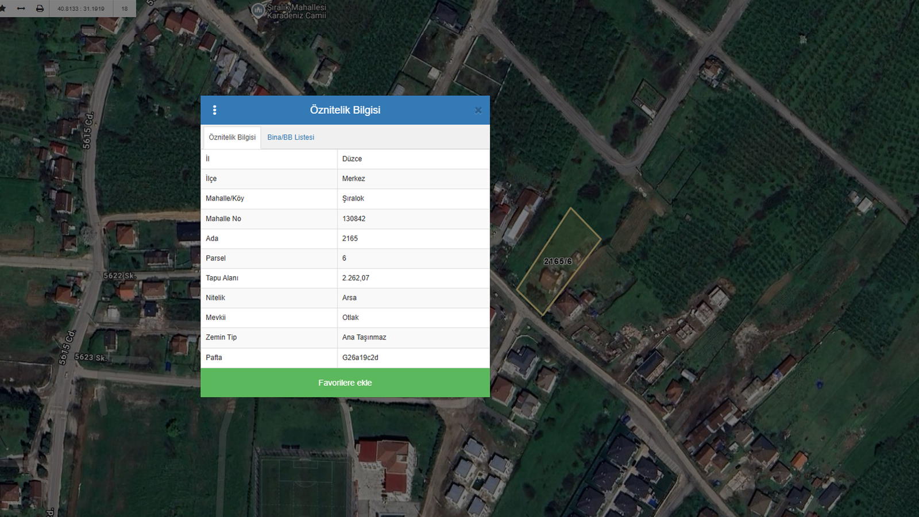Click the zoom level 18 indicator
Screen dimensions: 919x517
[125, 9]
